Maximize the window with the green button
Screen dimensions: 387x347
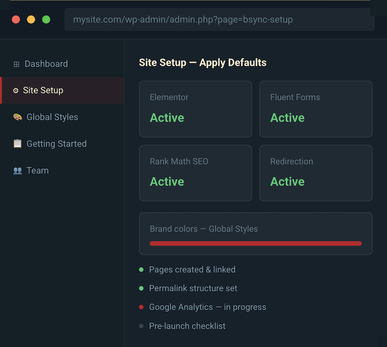(x=46, y=19)
